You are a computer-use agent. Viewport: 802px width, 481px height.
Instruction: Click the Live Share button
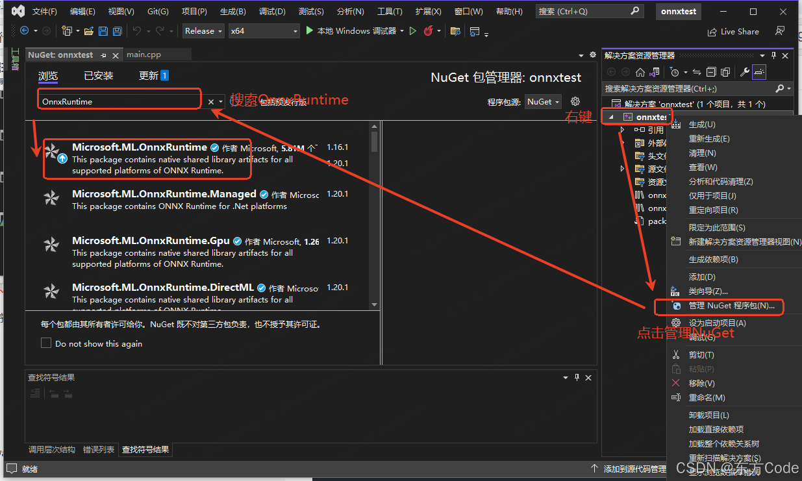pyautogui.click(x=733, y=31)
